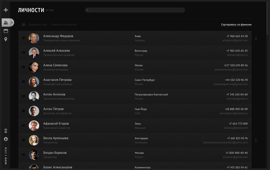The height and width of the screenshot is (170, 270).
Task: Open avatar photo of Богдан Борисов
Action: (34, 155)
